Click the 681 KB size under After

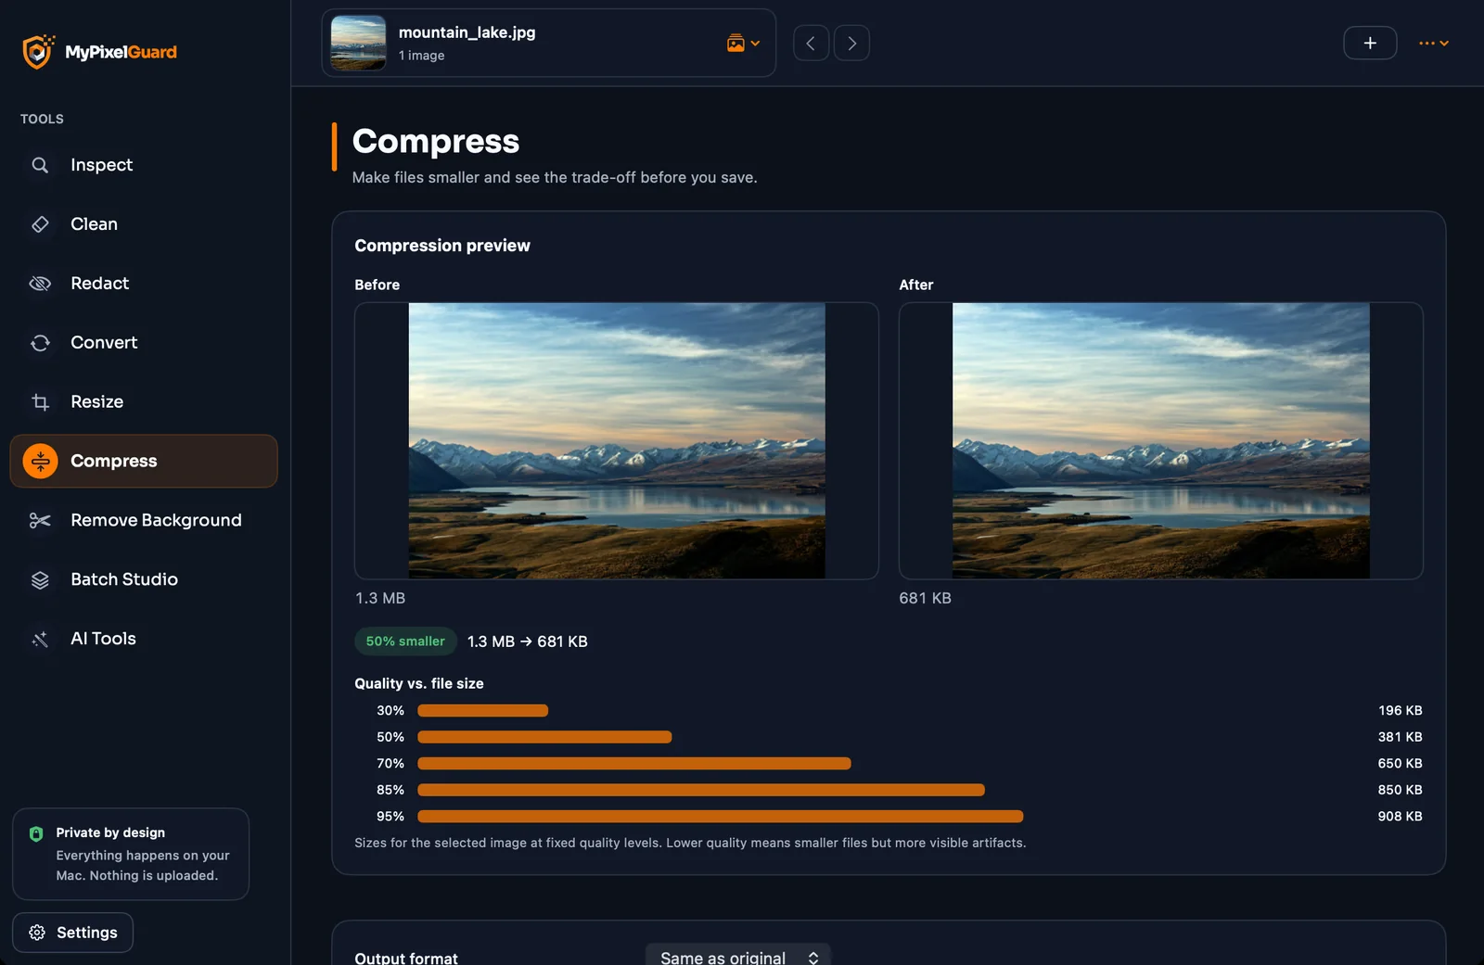pyautogui.click(x=925, y=599)
